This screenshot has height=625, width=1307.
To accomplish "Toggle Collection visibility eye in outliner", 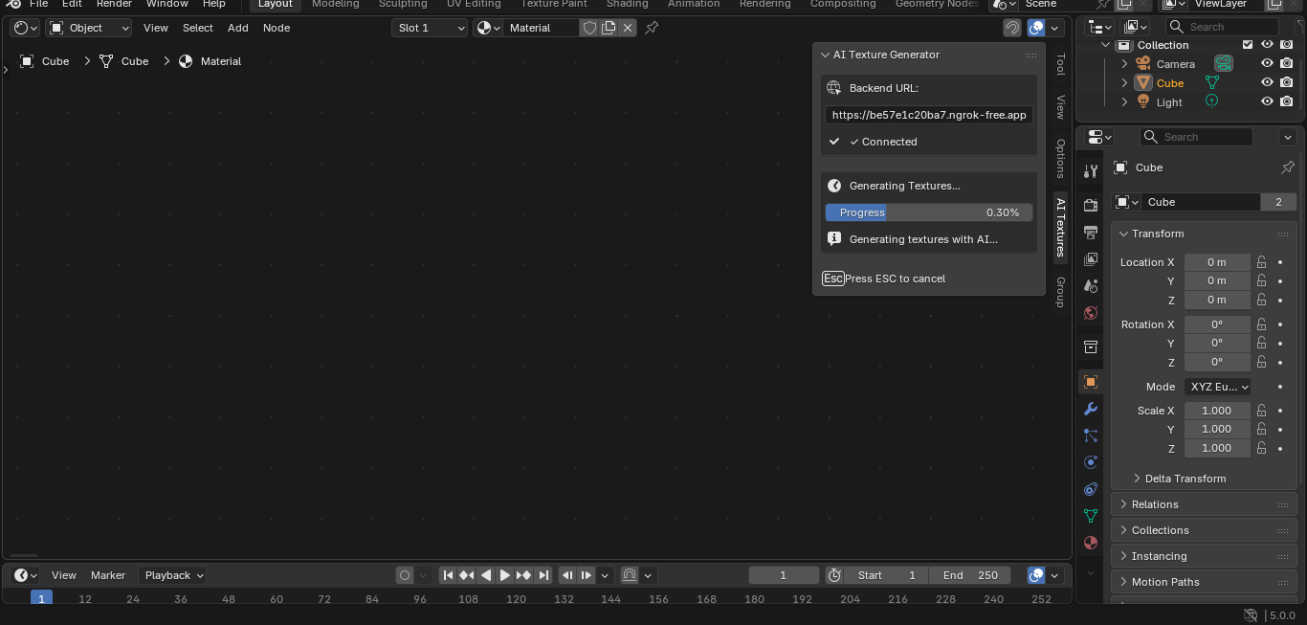I will click(1267, 45).
